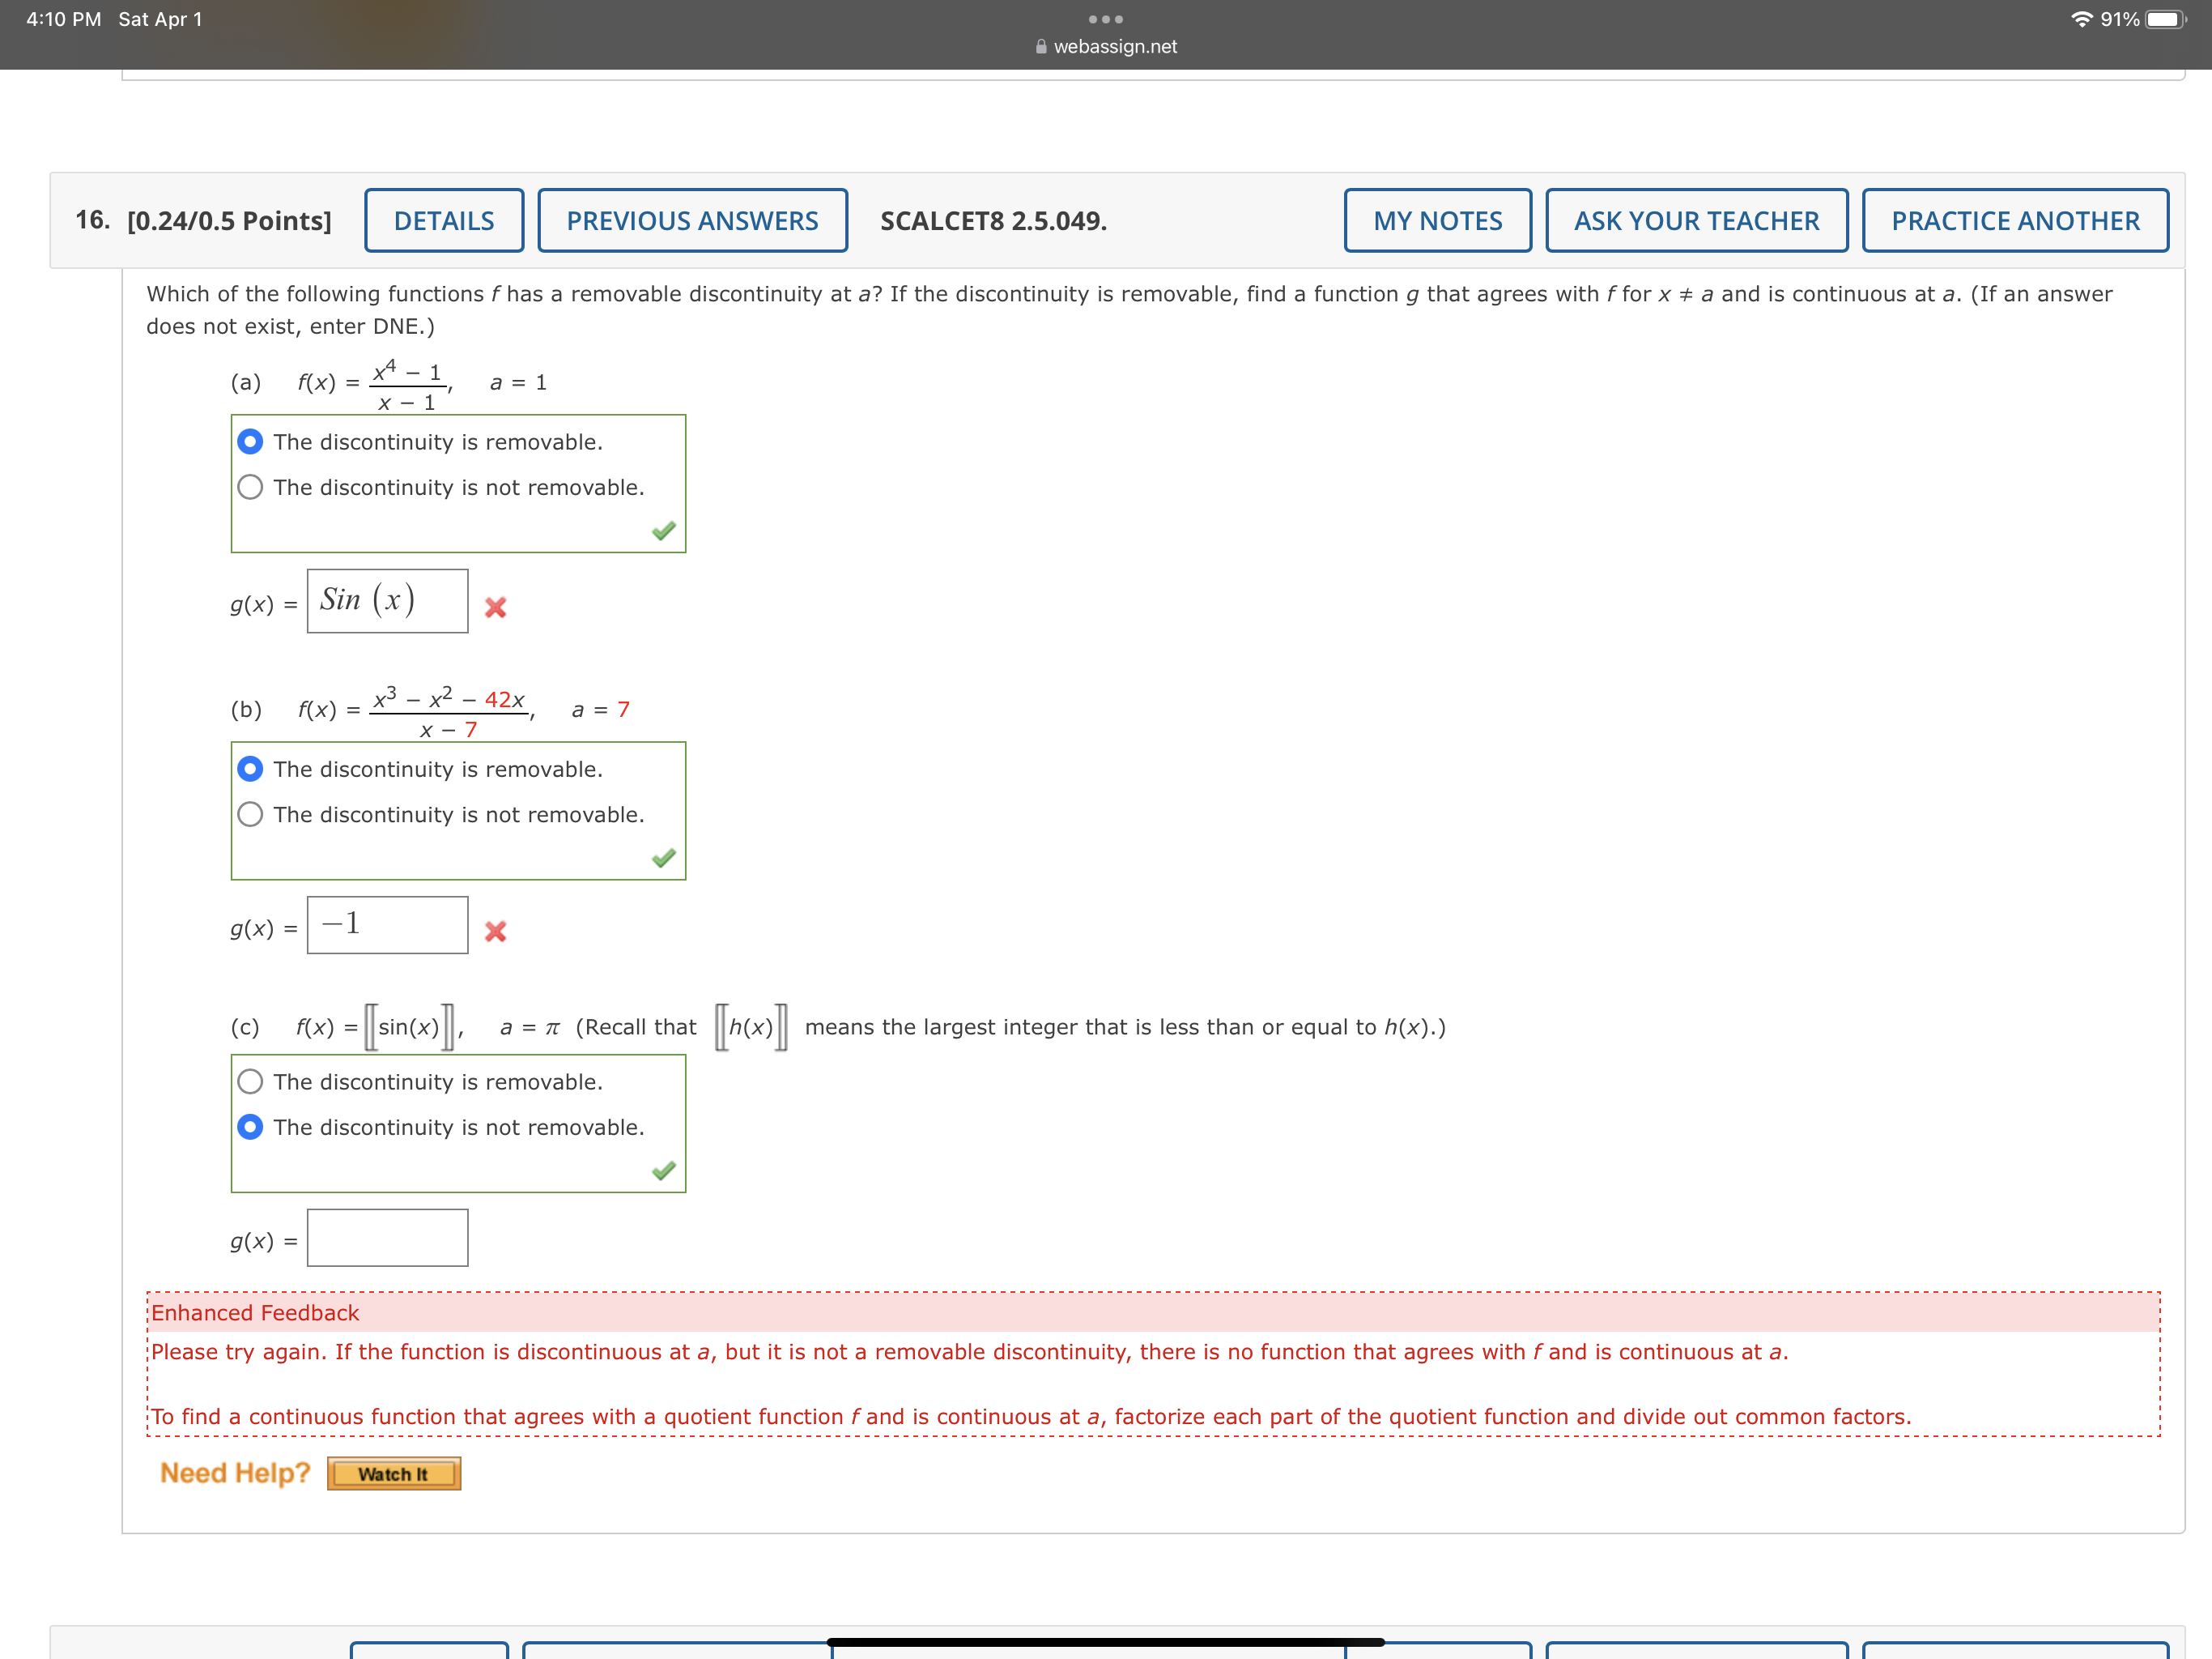Select 'The discontinuity is not removable' in part (a)
This screenshot has height=1659, width=2212.
pos(250,488)
